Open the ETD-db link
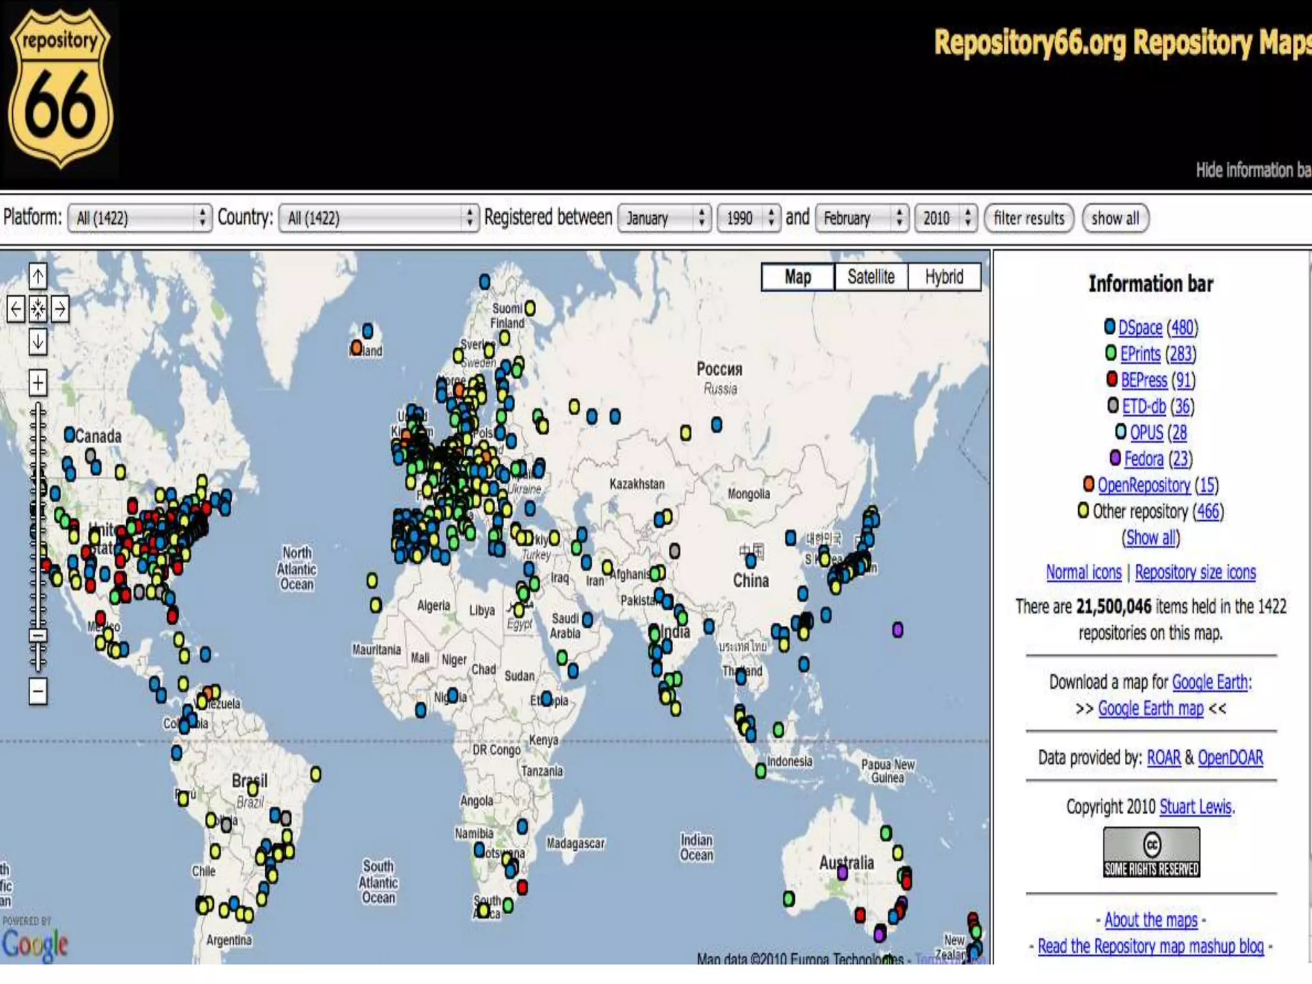1312x984 pixels. [x=1144, y=406]
